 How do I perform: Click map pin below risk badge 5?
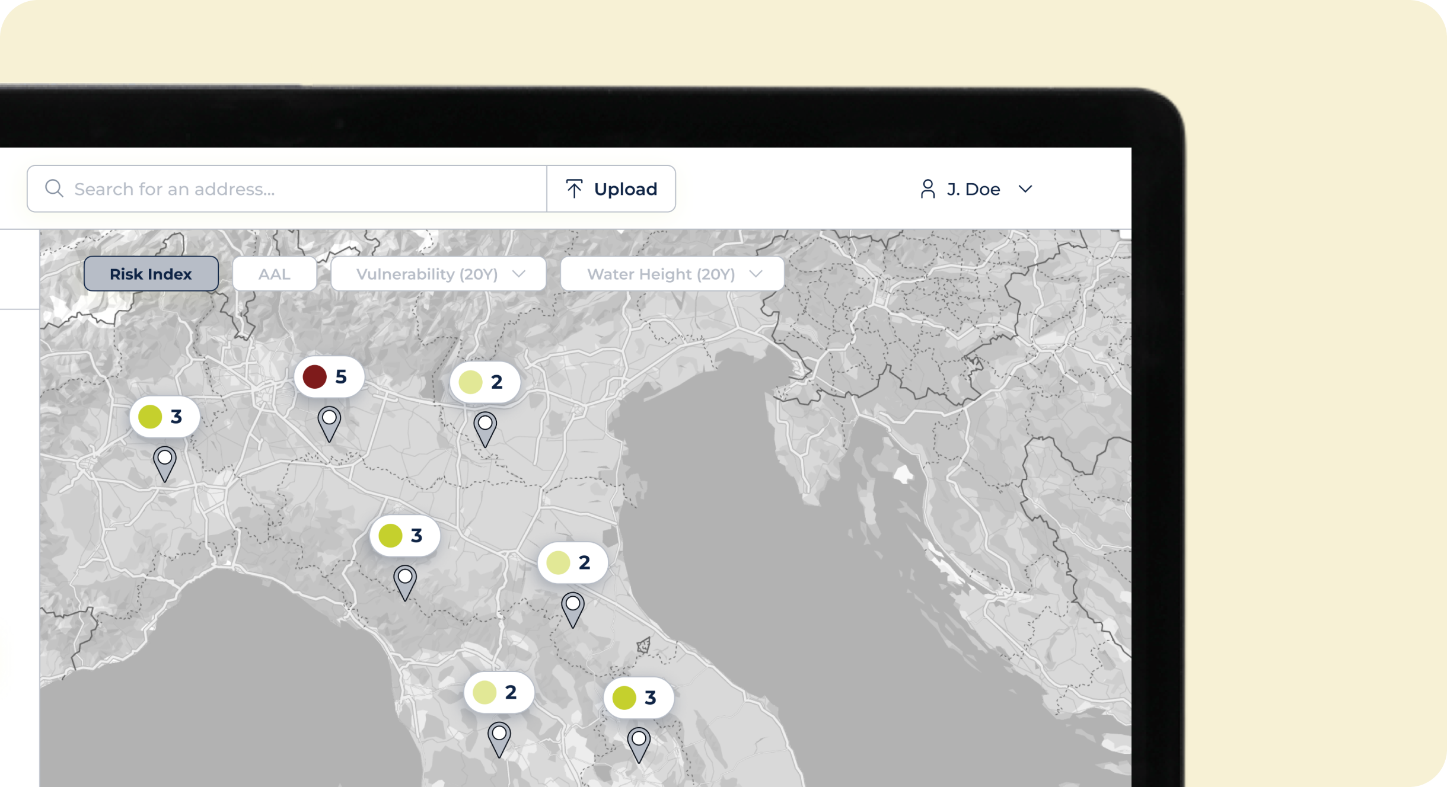pos(329,421)
